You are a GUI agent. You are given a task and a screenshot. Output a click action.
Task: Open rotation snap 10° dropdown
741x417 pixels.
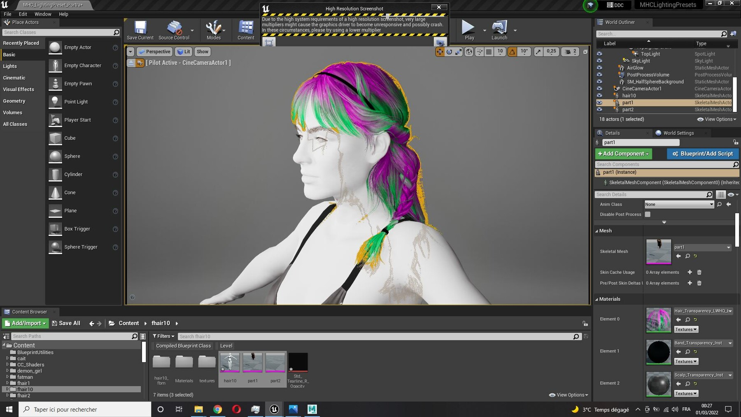click(x=524, y=52)
